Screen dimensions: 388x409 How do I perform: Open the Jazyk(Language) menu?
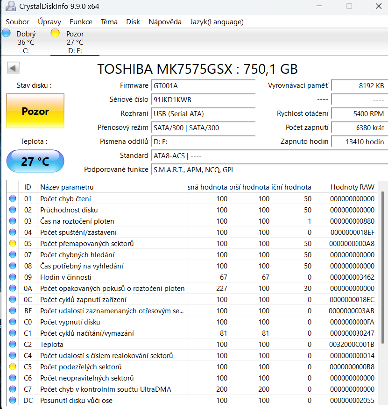pyautogui.click(x=217, y=22)
